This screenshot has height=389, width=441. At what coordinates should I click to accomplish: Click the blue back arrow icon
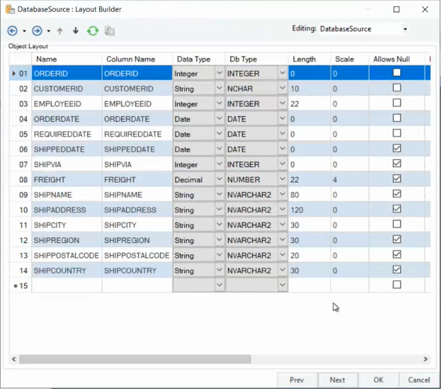point(12,31)
